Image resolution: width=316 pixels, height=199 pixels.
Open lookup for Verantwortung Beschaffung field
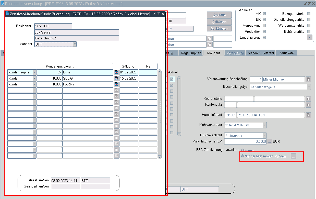coord(309,79)
